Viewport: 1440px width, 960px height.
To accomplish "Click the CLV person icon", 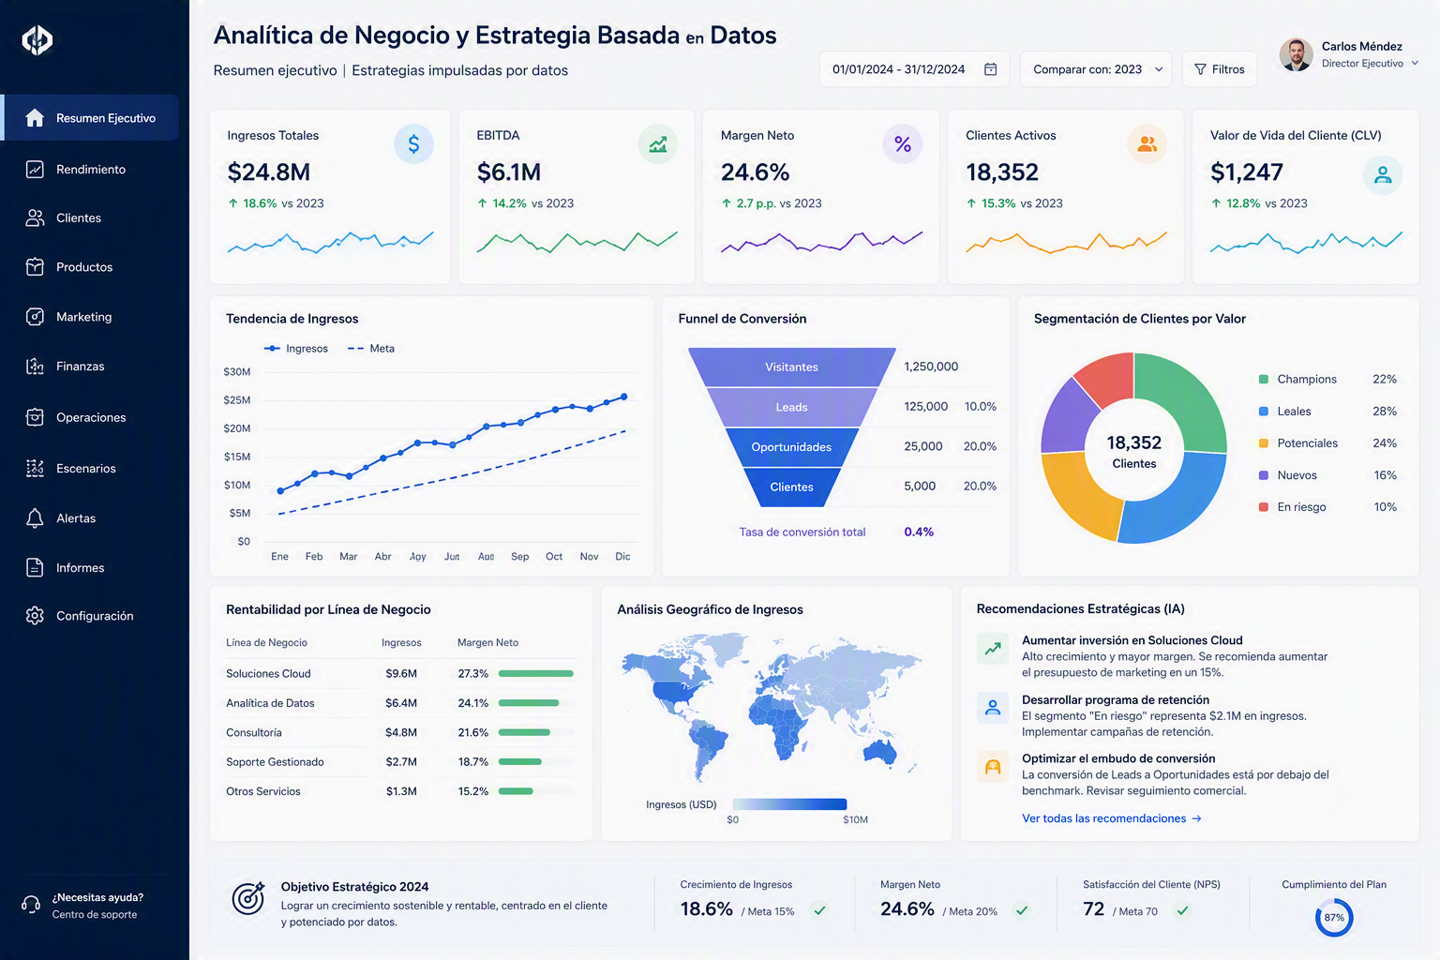I will (x=1383, y=175).
